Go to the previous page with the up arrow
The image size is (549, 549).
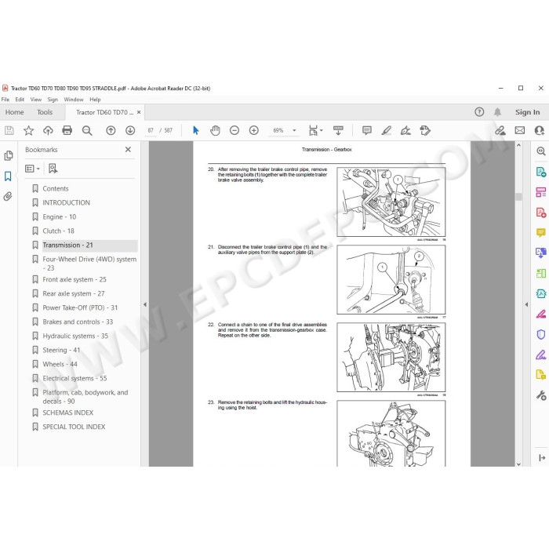coord(111,131)
